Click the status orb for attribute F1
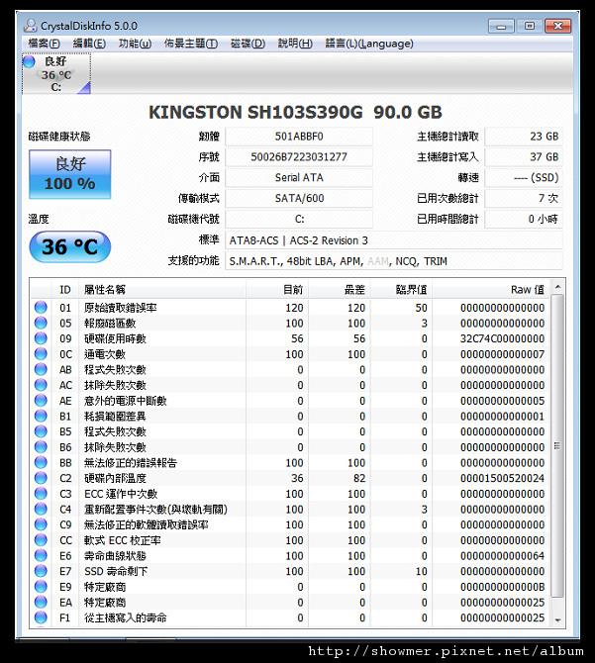Image resolution: width=595 pixels, height=663 pixels. click(x=41, y=617)
